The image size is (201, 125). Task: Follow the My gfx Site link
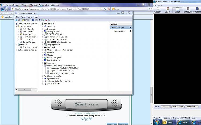[86, 120]
